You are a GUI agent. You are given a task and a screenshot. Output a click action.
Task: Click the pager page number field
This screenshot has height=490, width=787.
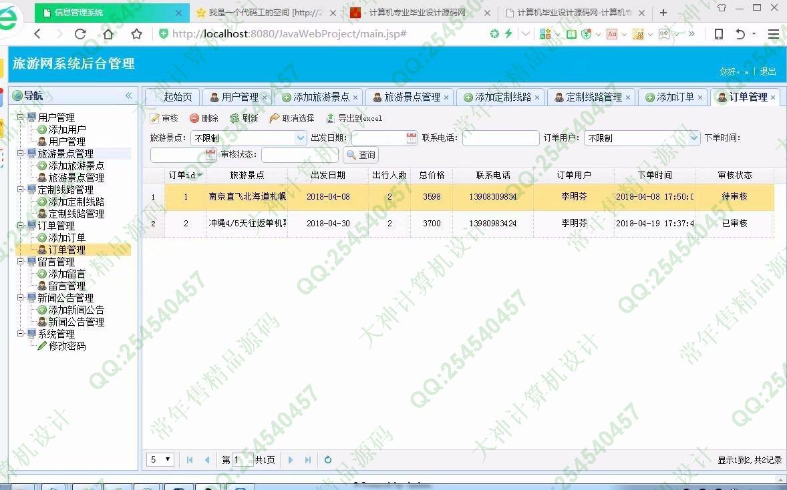pyautogui.click(x=243, y=460)
